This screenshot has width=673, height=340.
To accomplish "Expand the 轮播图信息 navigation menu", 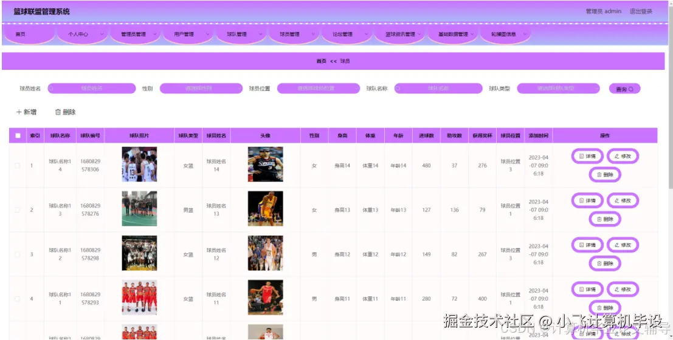I will (505, 34).
